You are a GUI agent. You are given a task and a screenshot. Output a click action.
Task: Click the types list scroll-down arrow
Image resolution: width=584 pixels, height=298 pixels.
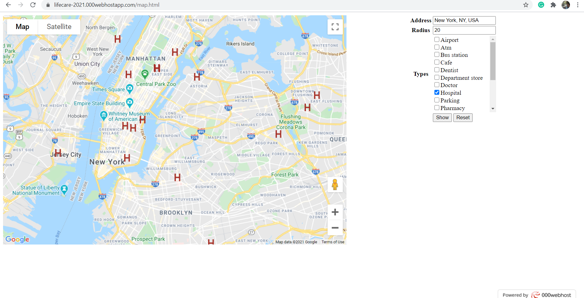pyautogui.click(x=493, y=109)
